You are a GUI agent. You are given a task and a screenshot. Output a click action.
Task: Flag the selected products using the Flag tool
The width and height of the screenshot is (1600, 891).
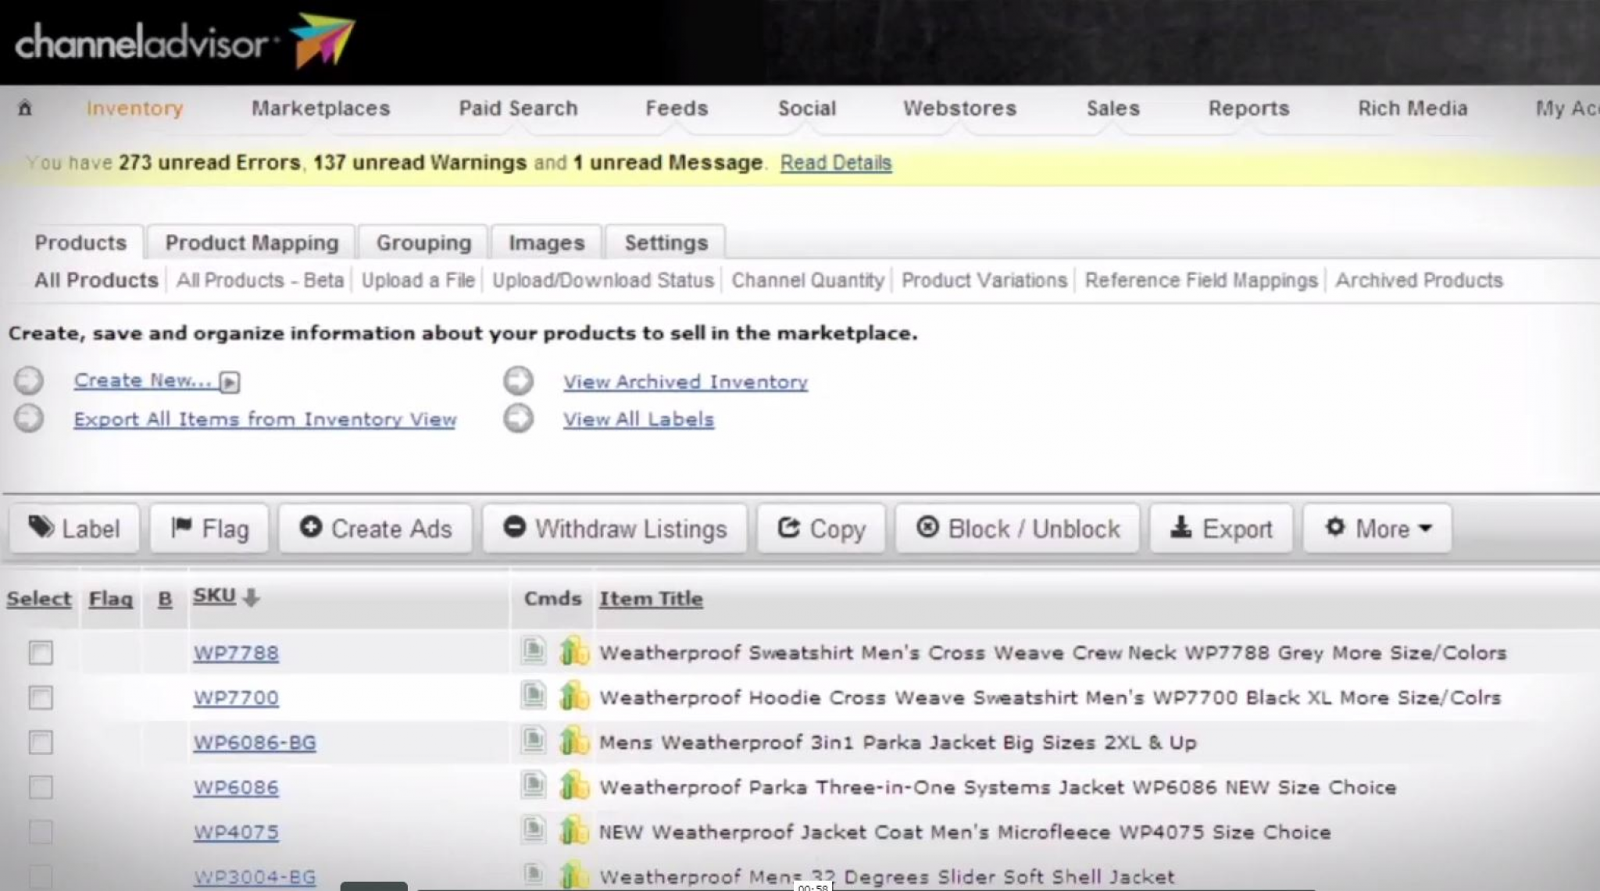pos(209,529)
